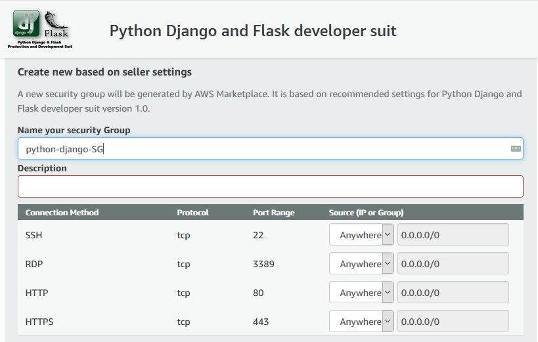The height and width of the screenshot is (342, 538).
Task: Click port value 3389
Action: point(263,264)
